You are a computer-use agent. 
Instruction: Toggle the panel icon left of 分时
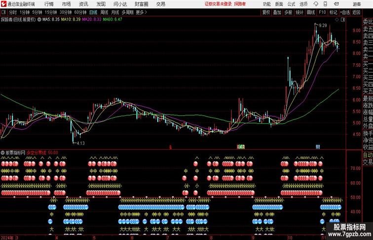3,12
